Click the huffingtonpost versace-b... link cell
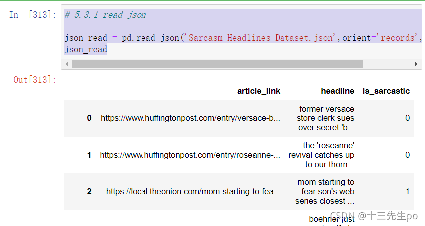Screen dimensions: 425x226 (x=190, y=118)
